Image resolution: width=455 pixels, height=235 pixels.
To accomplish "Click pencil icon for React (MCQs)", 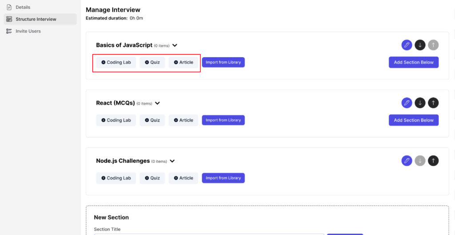I will click(407, 103).
